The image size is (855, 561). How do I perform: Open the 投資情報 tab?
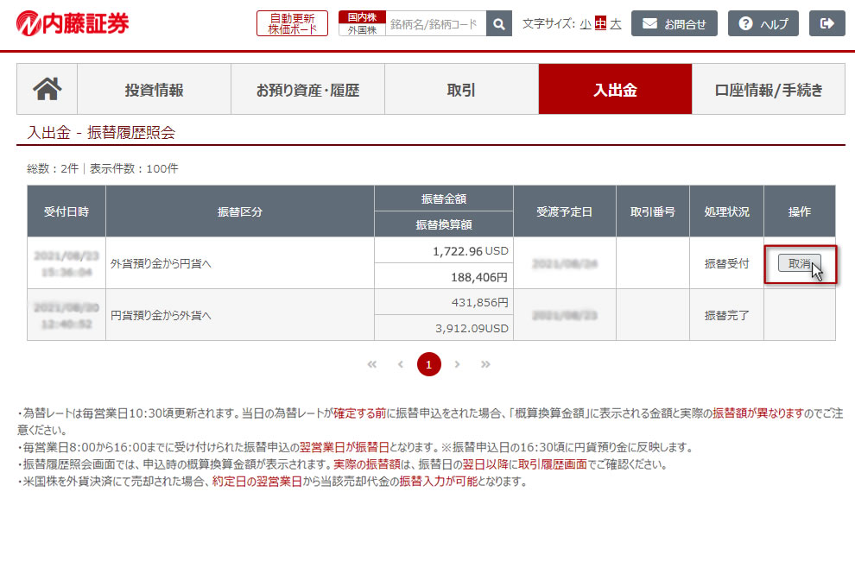(x=155, y=89)
